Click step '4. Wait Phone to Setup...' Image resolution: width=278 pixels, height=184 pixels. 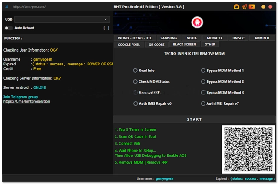(135, 151)
